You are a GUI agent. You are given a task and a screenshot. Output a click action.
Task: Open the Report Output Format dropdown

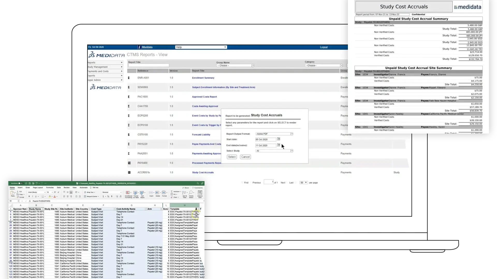pyautogui.click(x=292, y=134)
